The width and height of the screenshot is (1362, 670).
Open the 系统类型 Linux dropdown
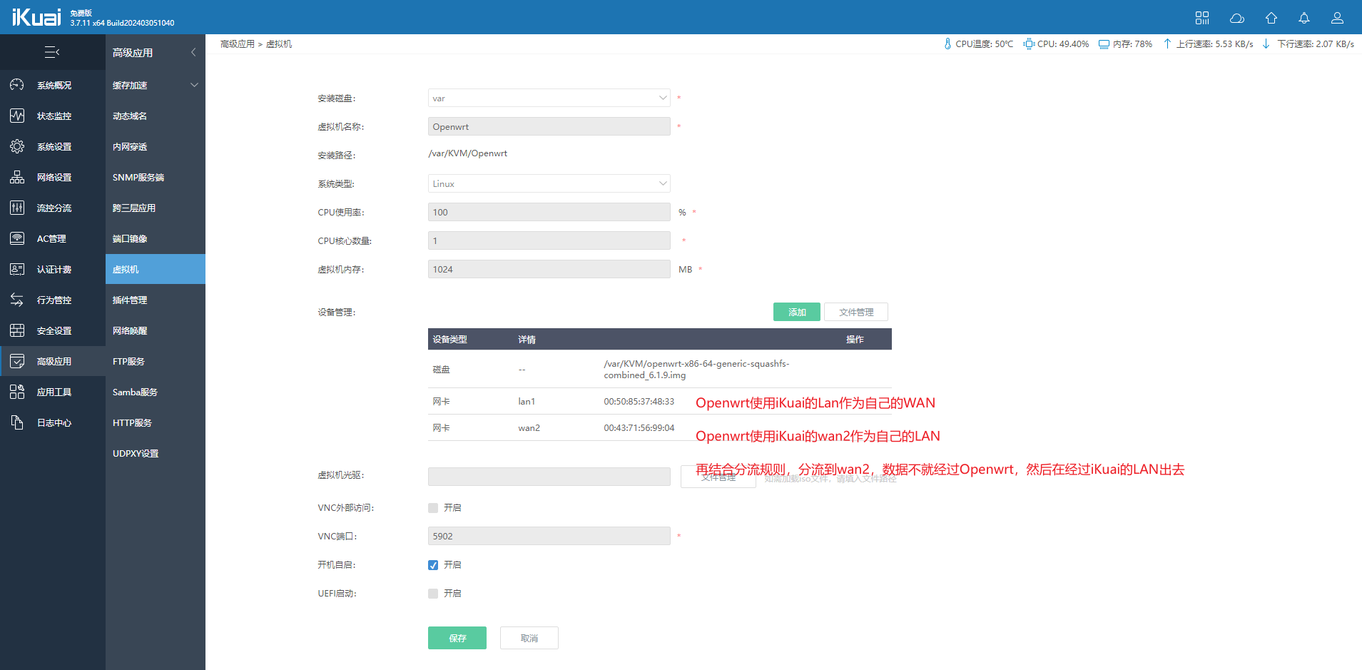549,183
